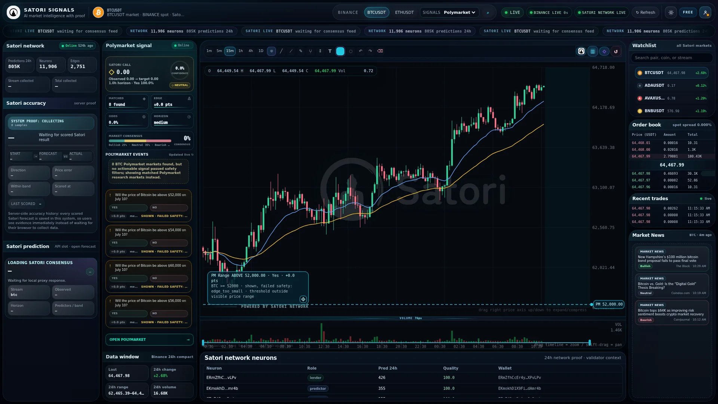Select BTCUSDT in the watchlist
This screenshot has width=718, height=404.
(672, 73)
